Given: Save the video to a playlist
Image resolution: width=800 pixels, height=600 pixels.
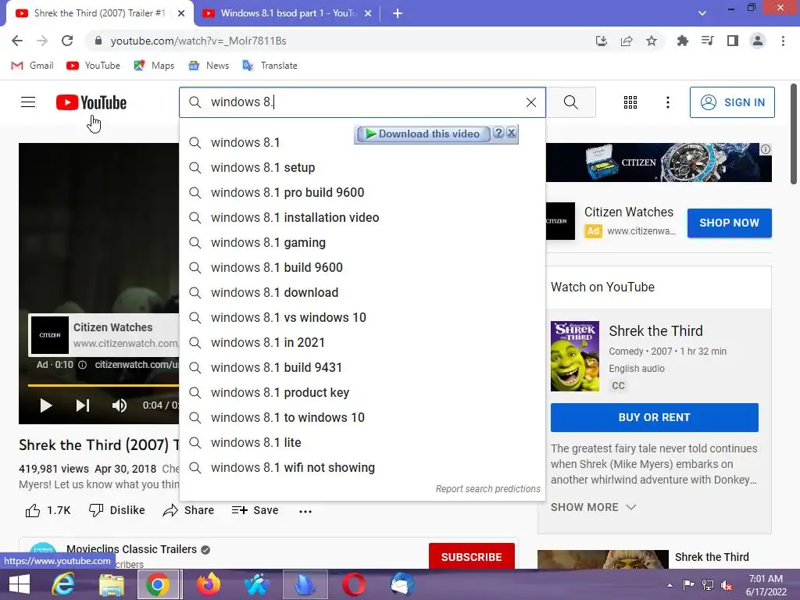Looking at the screenshot, I should point(255,510).
